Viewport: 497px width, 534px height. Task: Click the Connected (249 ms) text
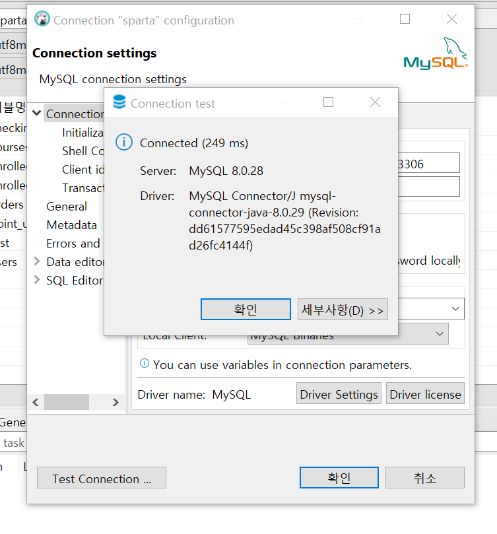pyautogui.click(x=194, y=143)
